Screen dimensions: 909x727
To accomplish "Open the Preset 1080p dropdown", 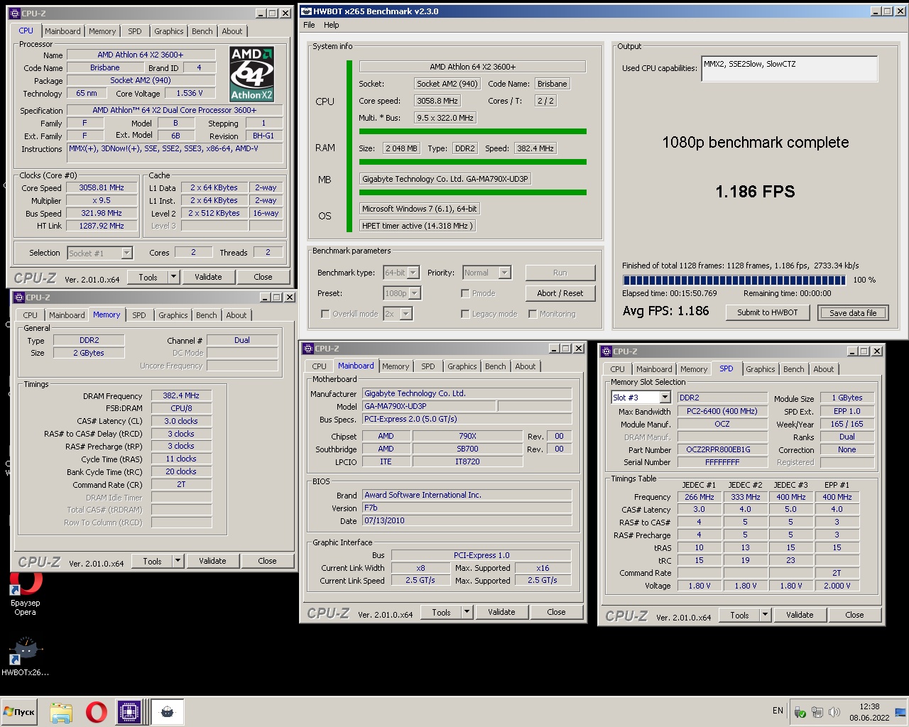I will (415, 293).
